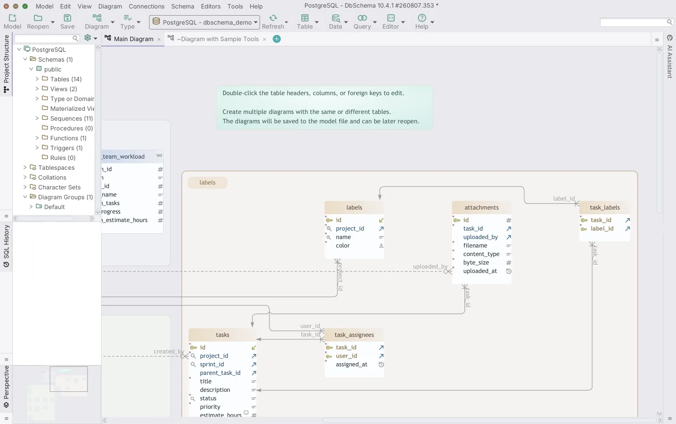This screenshot has height=424, width=676.
Task: Add a new diagram with plus icon
Action: coord(277,39)
